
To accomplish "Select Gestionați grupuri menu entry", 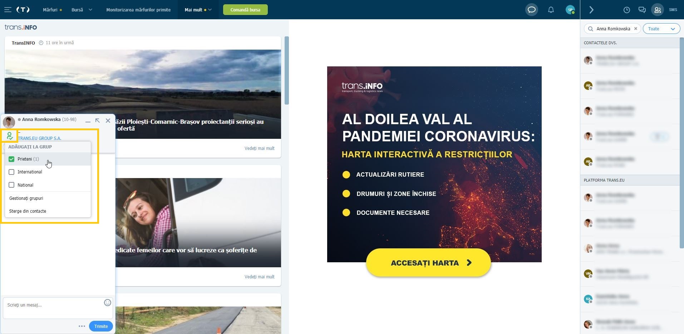I will click(26, 198).
